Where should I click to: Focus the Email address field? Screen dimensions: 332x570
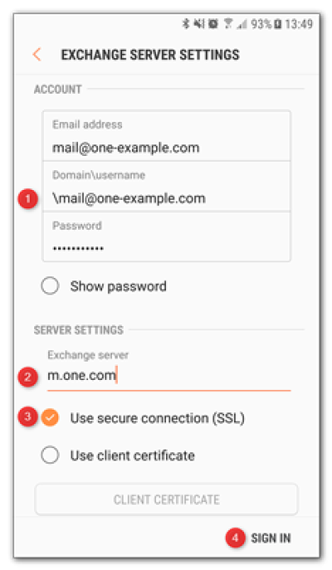[167, 136]
